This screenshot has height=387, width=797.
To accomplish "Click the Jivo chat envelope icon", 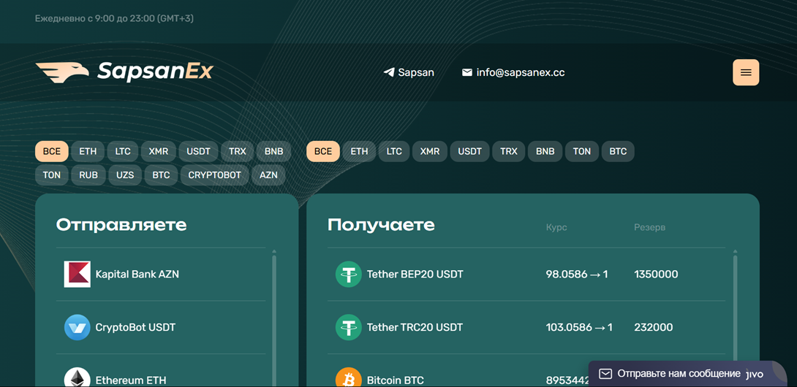I will [x=605, y=374].
